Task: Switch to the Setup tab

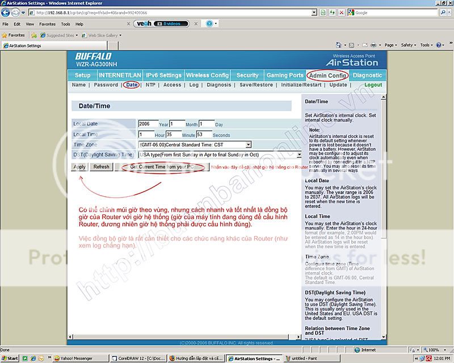Action: 82,75
